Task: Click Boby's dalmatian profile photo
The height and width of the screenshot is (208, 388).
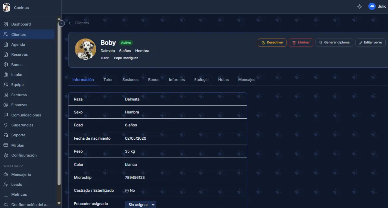Action: [86, 49]
